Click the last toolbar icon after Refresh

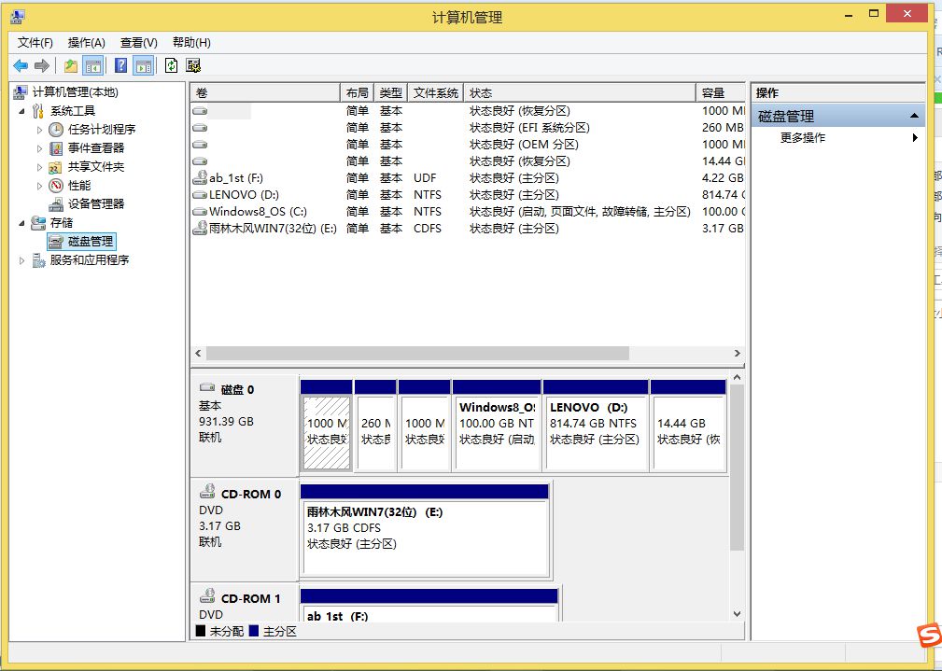[193, 65]
